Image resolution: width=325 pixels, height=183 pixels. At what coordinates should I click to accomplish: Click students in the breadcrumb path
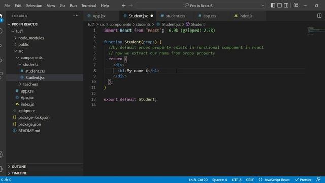[x=143, y=24]
